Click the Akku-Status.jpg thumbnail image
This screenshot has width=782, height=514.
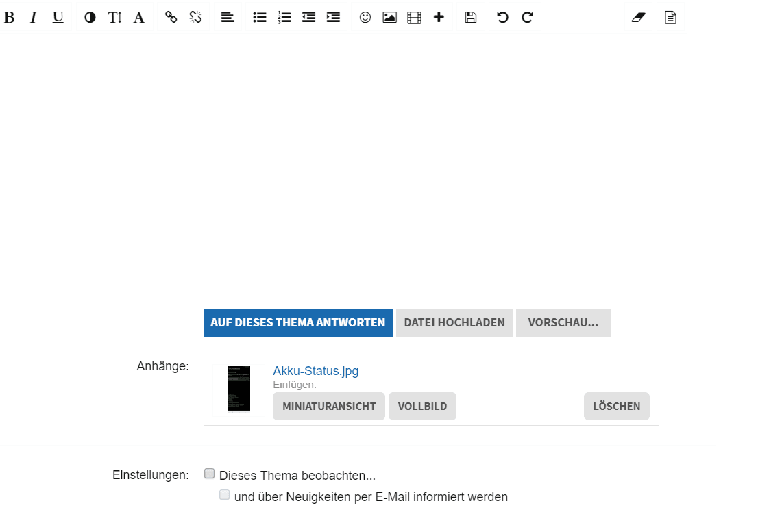point(239,389)
